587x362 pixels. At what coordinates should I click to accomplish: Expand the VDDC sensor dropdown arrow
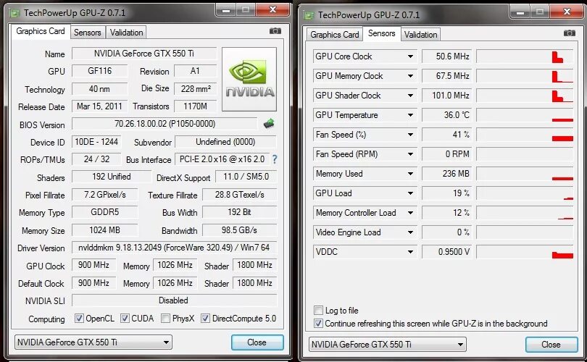(410, 252)
